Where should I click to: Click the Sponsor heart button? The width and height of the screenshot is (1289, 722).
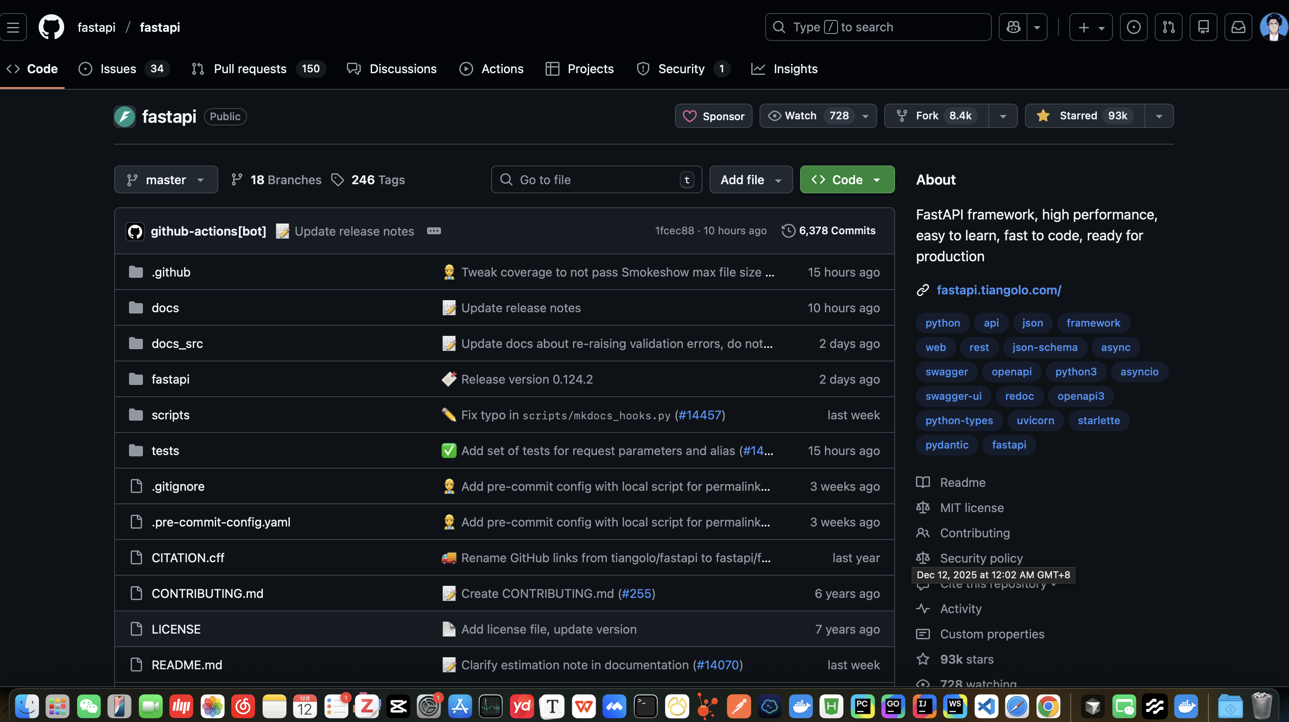713,116
